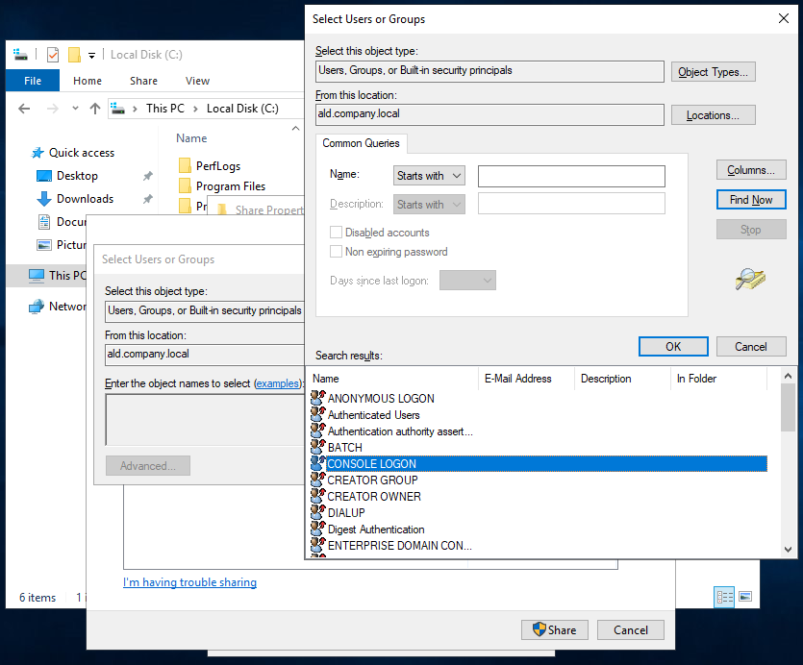Open the Name 'Starts with' dropdown
Viewport: 803px width, 665px height.
[x=429, y=176]
